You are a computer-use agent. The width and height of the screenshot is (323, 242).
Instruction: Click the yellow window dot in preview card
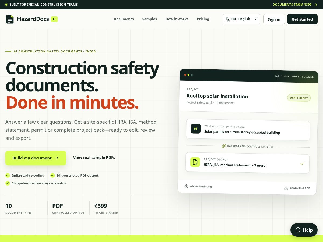(188, 75)
